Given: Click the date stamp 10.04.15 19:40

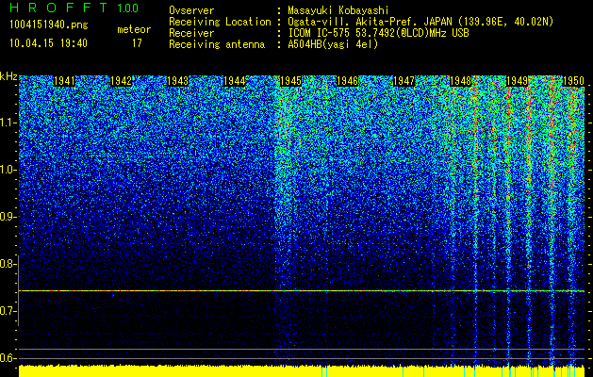Looking at the screenshot, I should pos(48,43).
